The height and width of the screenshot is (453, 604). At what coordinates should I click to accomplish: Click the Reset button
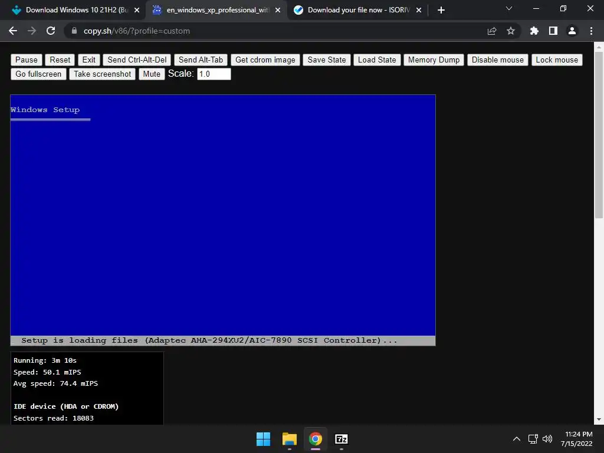click(x=60, y=60)
